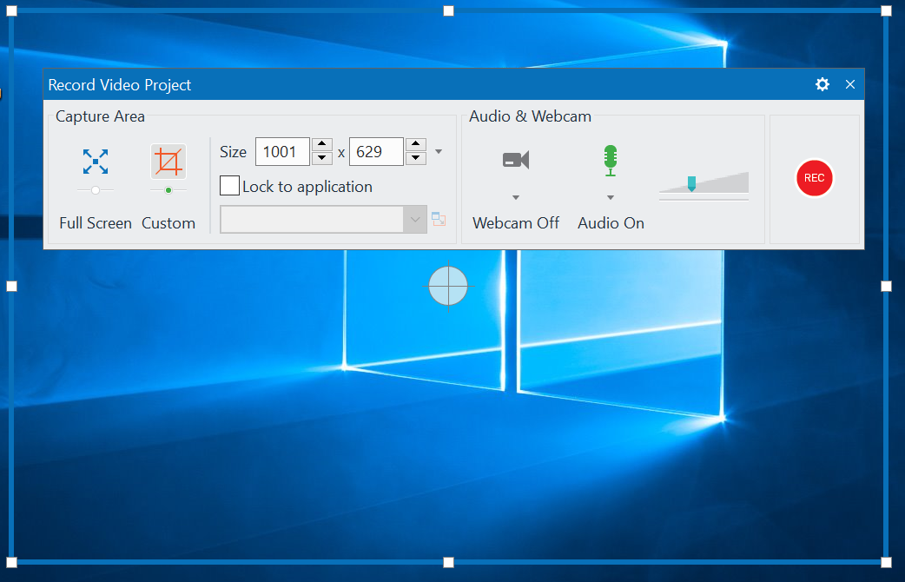The width and height of the screenshot is (905, 582).
Task: Select the Custom crop capture icon
Action: pyautogui.click(x=168, y=161)
